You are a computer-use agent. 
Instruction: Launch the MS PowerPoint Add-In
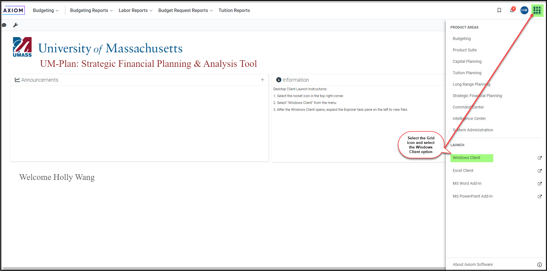tap(472, 196)
